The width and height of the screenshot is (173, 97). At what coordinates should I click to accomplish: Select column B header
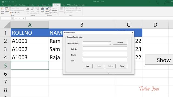coord(82,25)
